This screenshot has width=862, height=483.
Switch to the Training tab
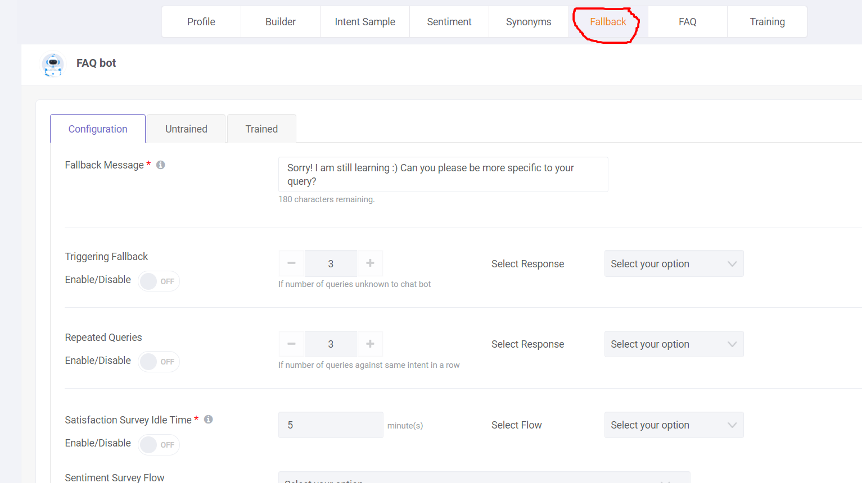pyautogui.click(x=767, y=22)
